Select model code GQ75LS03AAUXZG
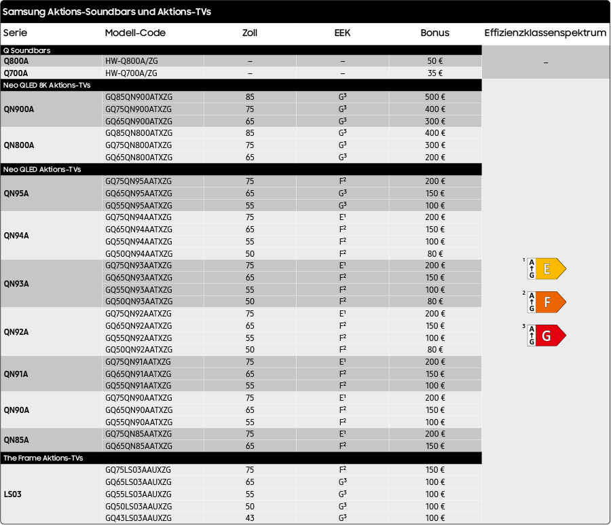Screen dimensions: 611x525 (138, 470)
